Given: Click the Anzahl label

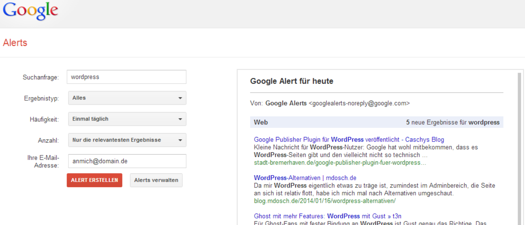Looking at the screenshot, I should pyautogui.click(x=49, y=140).
